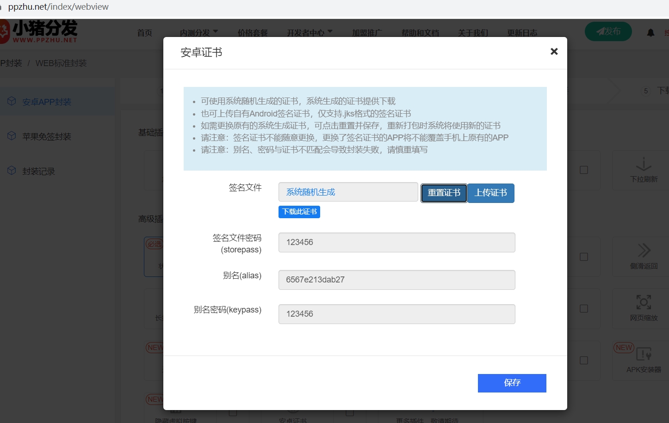Click the 别名 alias input field
The width and height of the screenshot is (669, 423).
(396, 280)
